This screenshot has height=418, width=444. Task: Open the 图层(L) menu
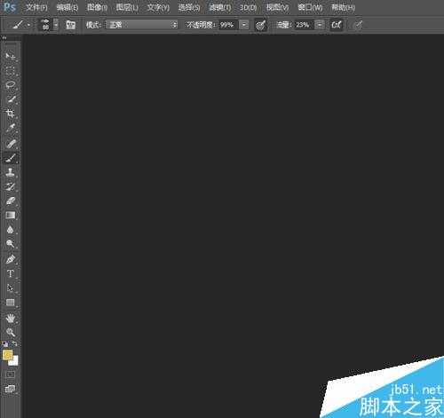(127, 7)
